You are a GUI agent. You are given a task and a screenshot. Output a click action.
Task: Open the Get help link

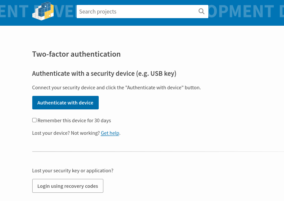point(110,133)
